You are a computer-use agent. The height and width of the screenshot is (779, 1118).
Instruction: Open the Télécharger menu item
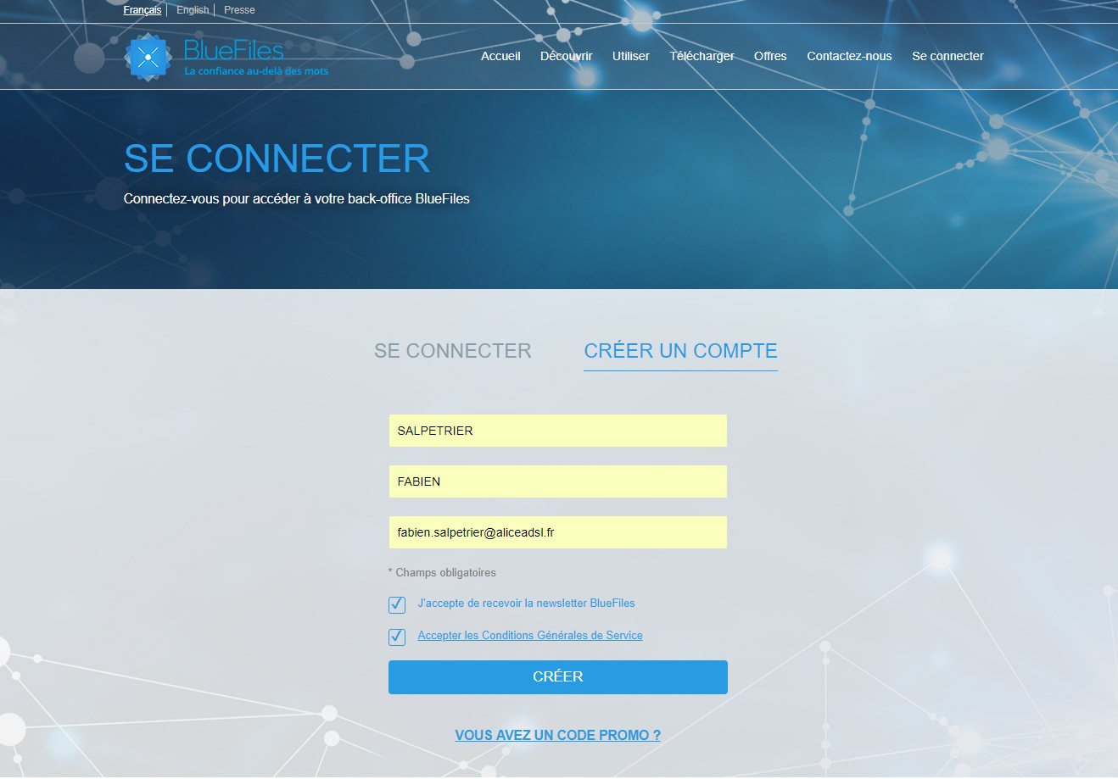(x=702, y=56)
